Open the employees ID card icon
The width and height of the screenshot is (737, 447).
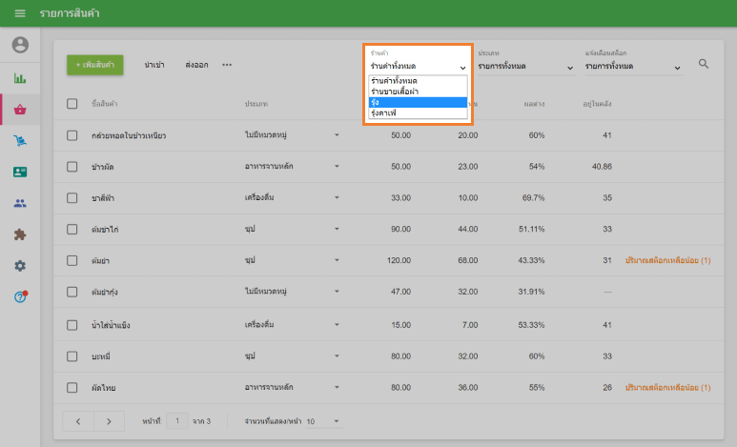click(20, 173)
